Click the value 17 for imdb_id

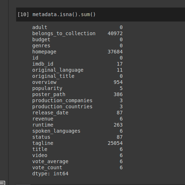tap(120, 64)
